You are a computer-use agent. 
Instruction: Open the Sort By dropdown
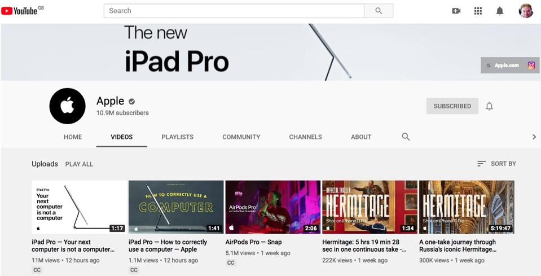pyautogui.click(x=496, y=164)
